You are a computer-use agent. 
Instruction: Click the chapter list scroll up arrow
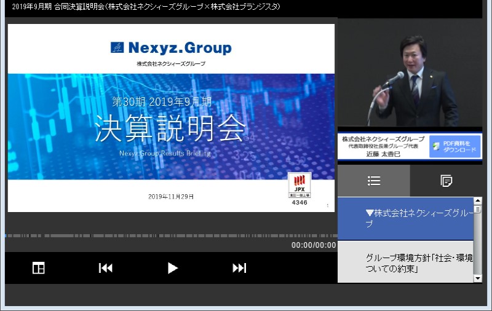tap(478, 201)
